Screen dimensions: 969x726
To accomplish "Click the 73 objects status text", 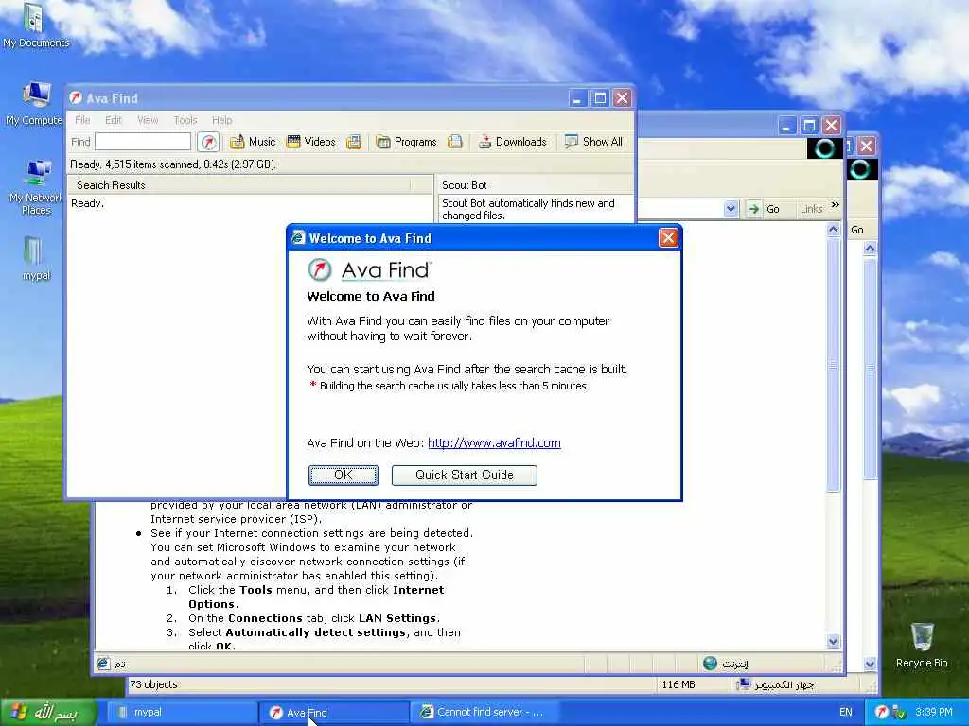I will coord(153,684).
